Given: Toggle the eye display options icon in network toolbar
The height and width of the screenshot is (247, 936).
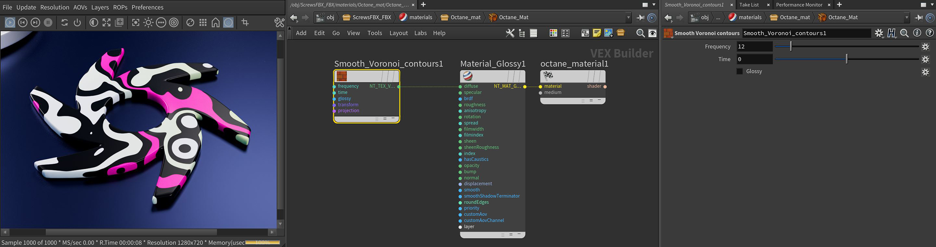Looking at the screenshot, I should (652, 33).
